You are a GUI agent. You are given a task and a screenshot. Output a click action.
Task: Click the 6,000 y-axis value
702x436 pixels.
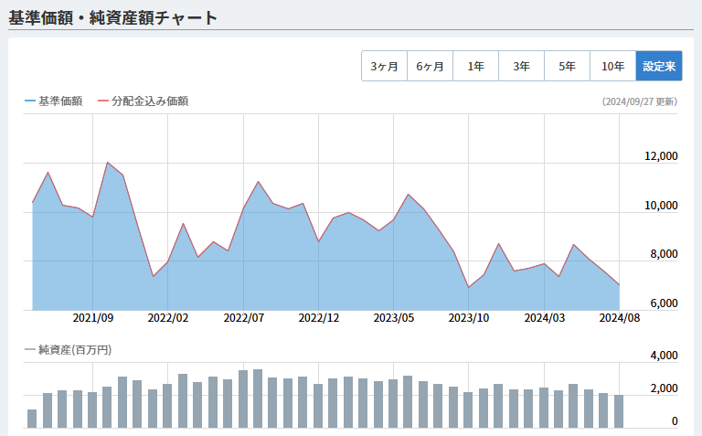pyautogui.click(x=664, y=303)
